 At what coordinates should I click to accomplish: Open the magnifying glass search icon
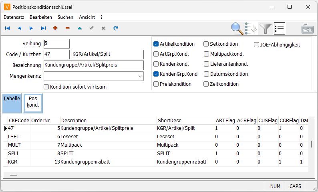pos(237,28)
